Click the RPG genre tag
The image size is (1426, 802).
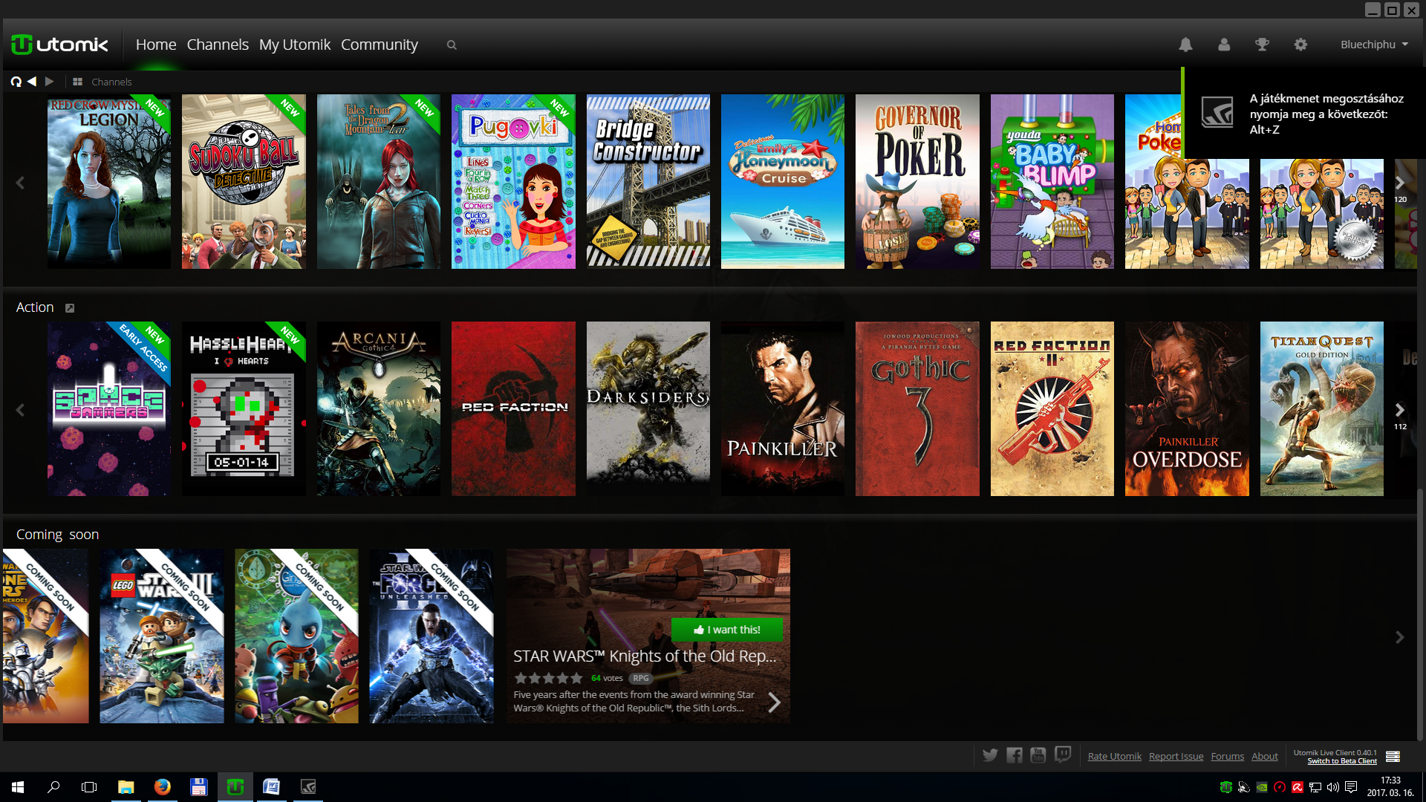641,678
